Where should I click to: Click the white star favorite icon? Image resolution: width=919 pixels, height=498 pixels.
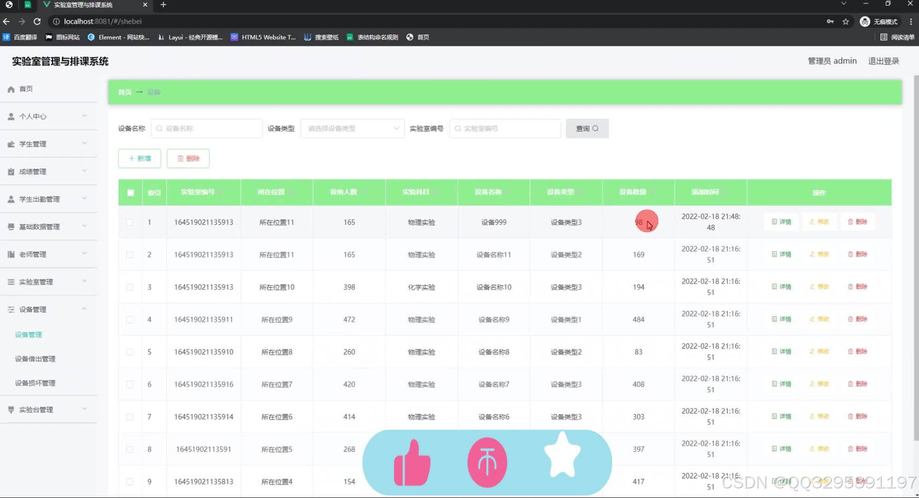562,455
